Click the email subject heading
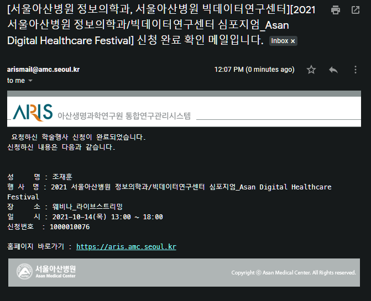 (x=161, y=25)
